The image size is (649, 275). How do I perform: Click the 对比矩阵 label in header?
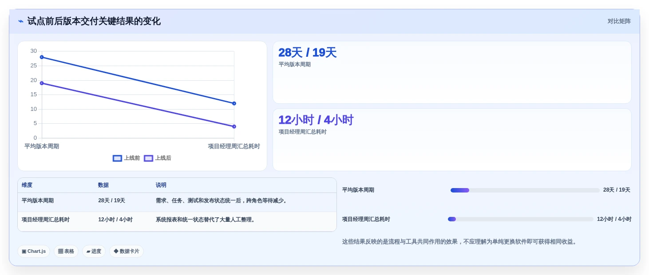(619, 21)
